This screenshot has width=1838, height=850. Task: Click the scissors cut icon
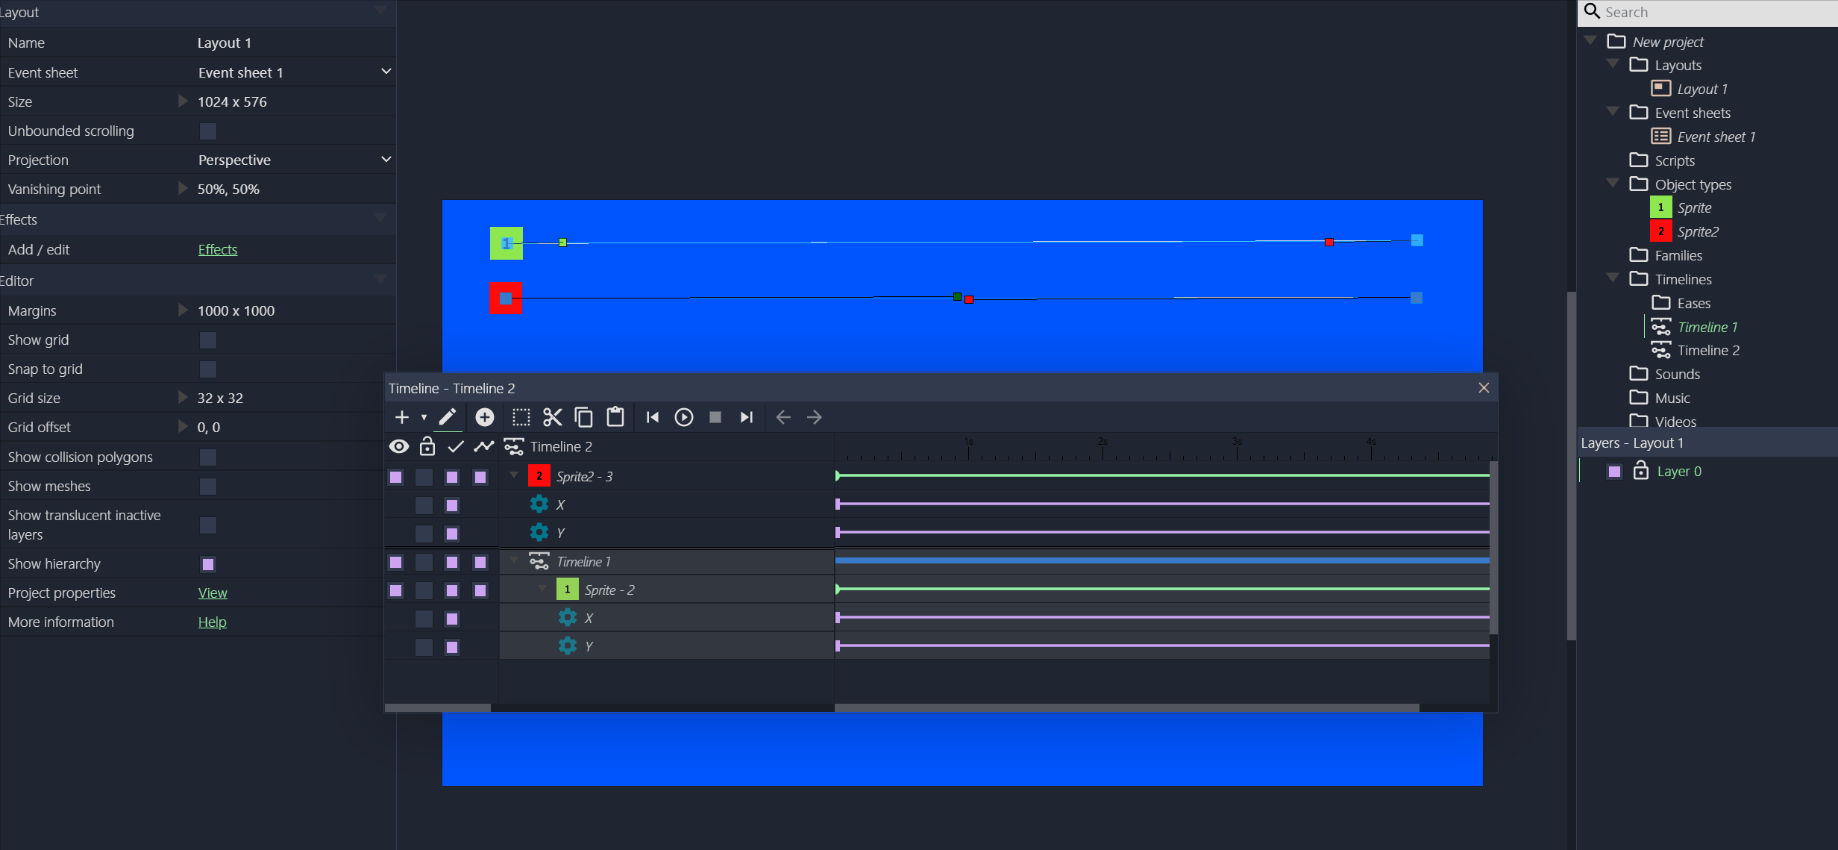[x=552, y=417]
